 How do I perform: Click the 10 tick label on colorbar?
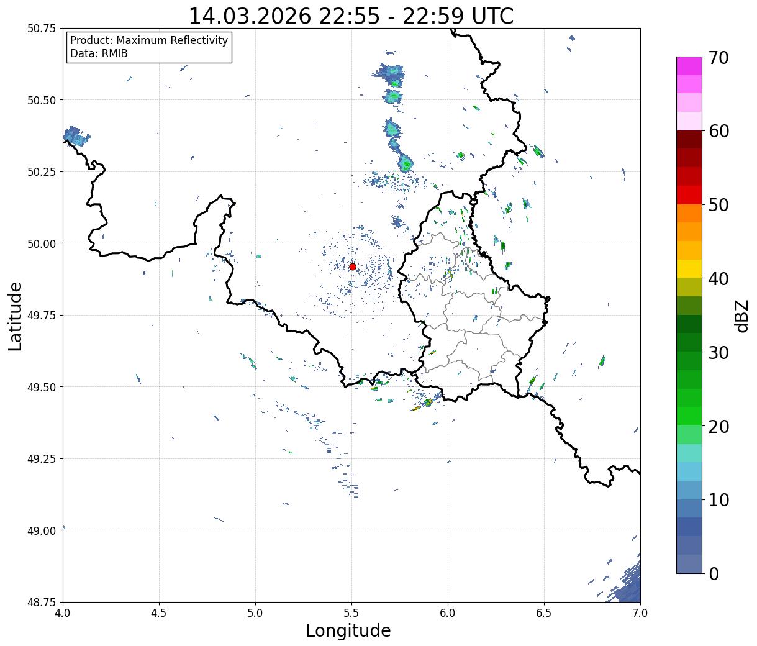point(718,499)
